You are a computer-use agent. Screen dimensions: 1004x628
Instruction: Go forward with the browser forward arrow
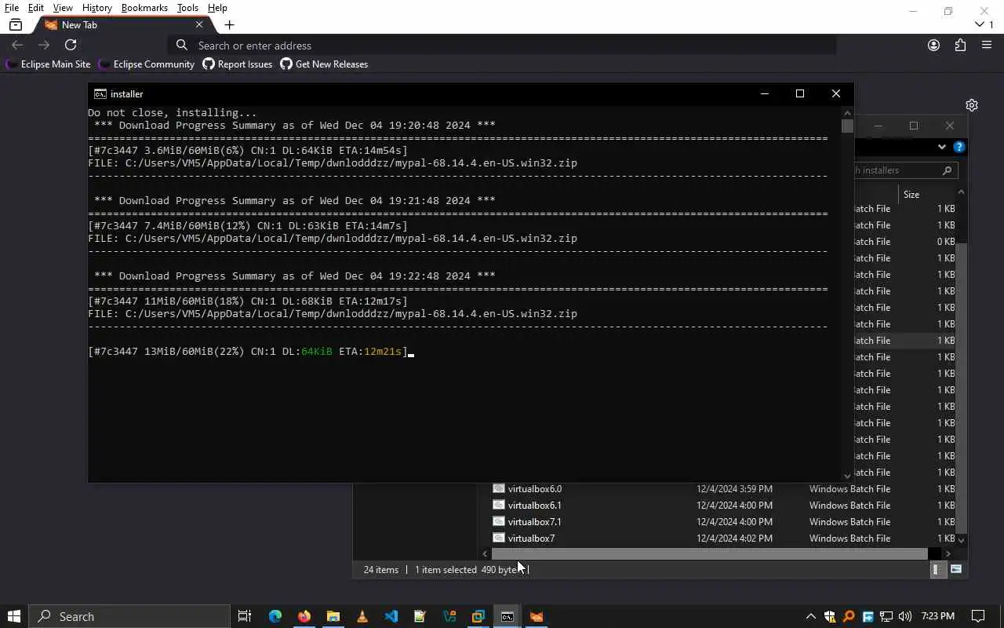coord(44,46)
